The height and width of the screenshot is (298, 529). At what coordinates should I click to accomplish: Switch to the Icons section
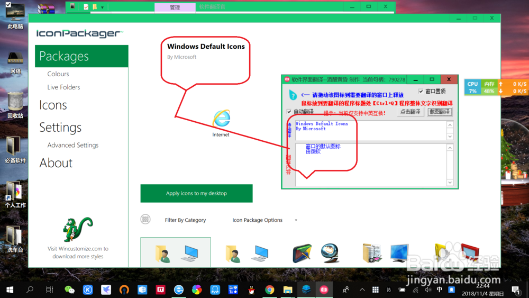click(53, 105)
